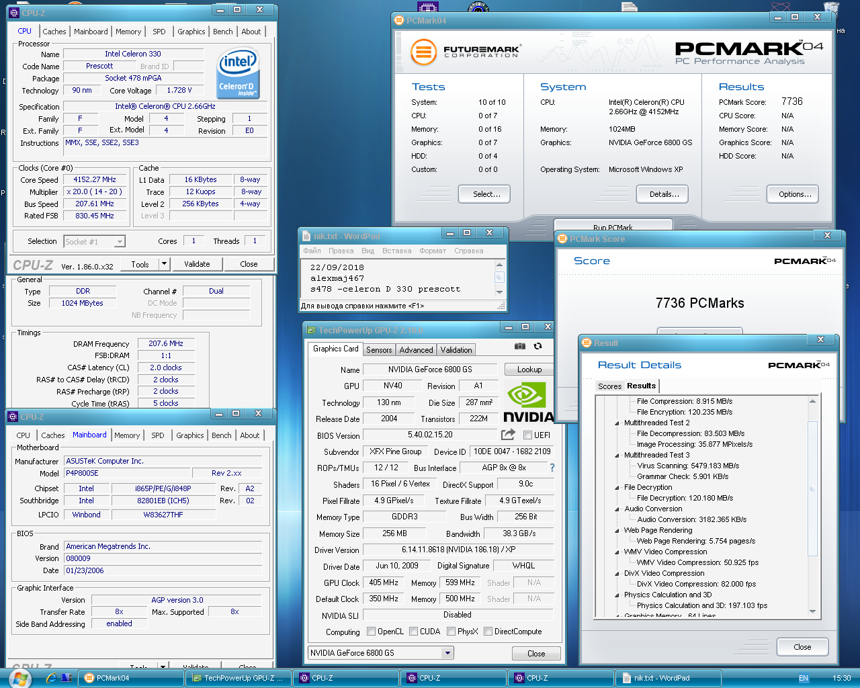The image size is (860, 688).
Task: Click the BIOS export share icon in GPU-Z
Action: pyautogui.click(x=508, y=434)
